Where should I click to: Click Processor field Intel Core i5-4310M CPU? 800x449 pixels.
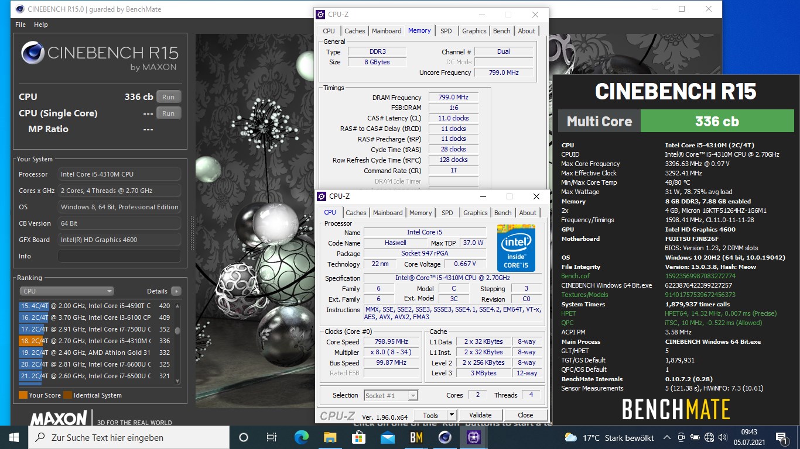tap(119, 174)
